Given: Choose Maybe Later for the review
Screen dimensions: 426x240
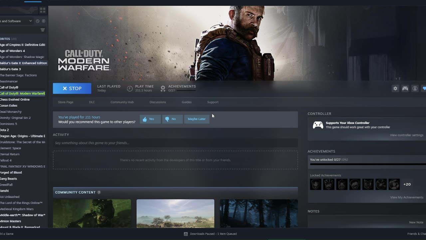Looking at the screenshot, I should [x=197, y=119].
